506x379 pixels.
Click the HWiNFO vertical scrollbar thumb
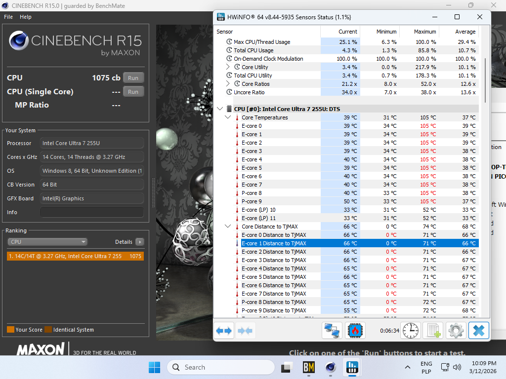click(485, 80)
